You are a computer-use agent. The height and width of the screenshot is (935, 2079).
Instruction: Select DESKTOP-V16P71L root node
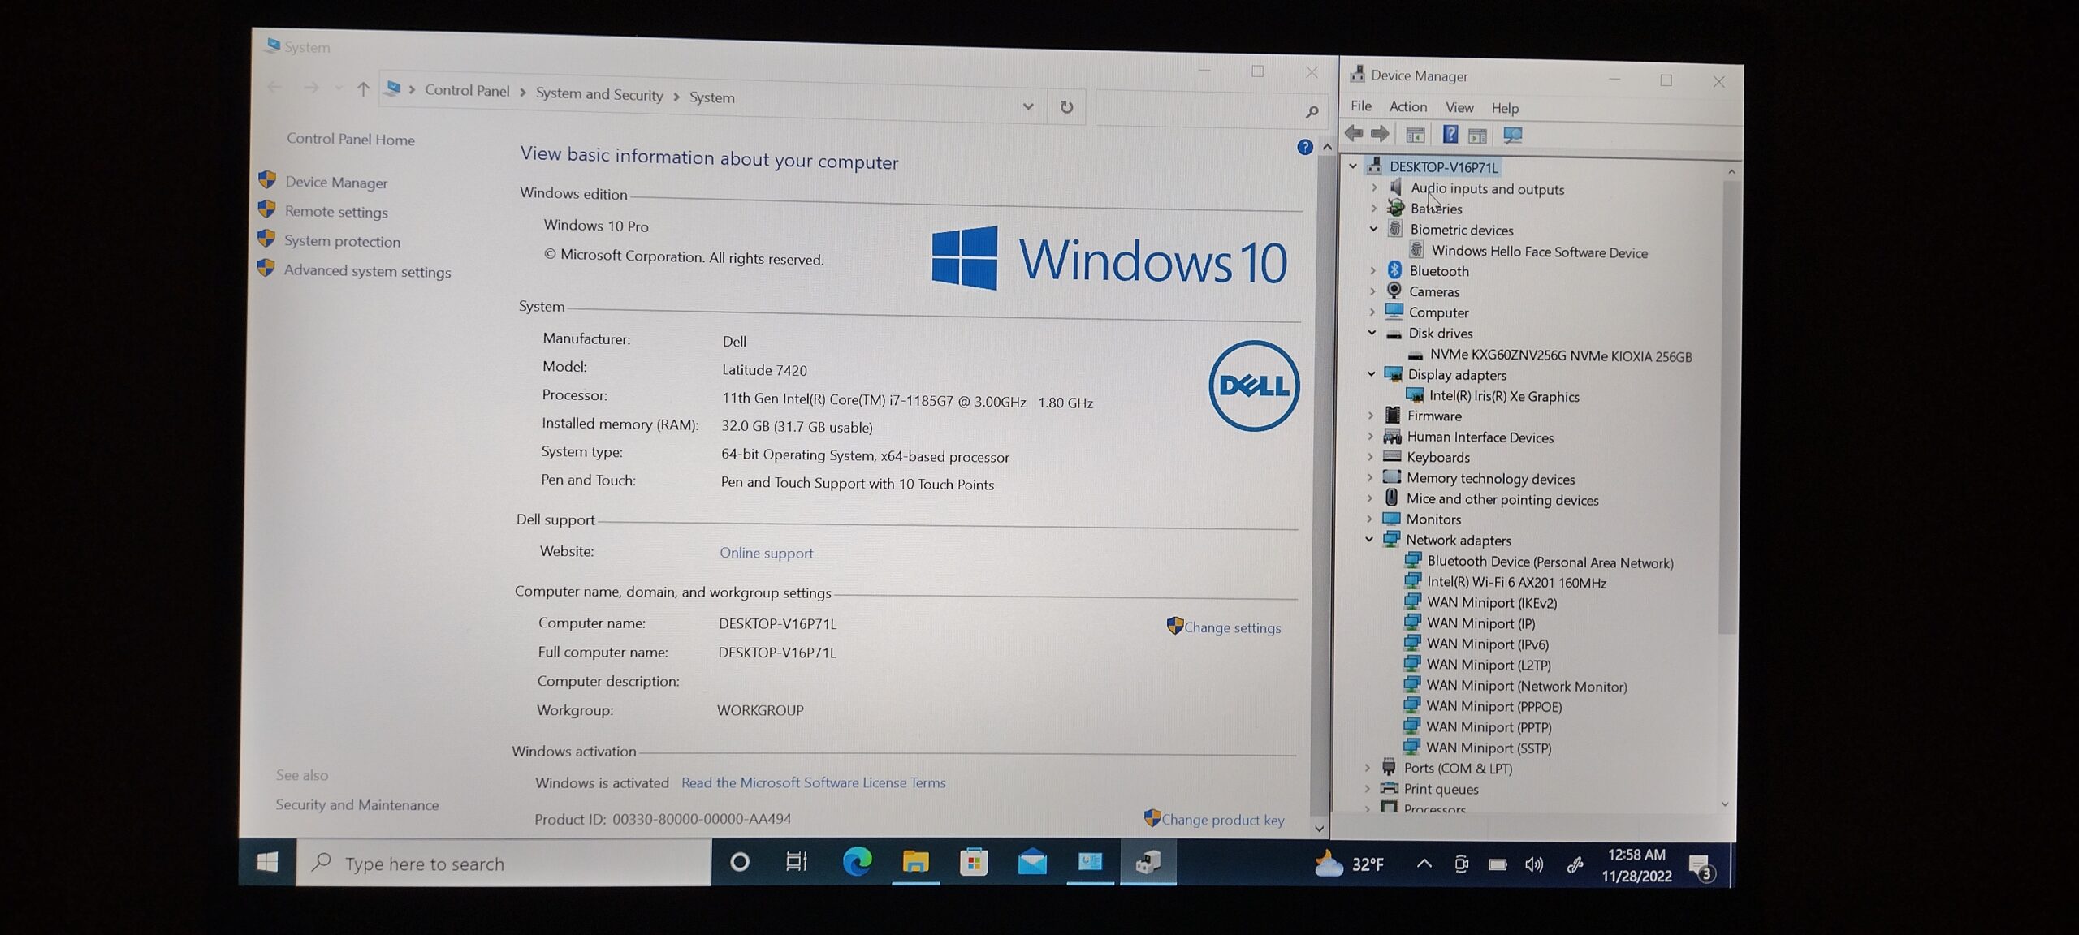(x=1443, y=167)
